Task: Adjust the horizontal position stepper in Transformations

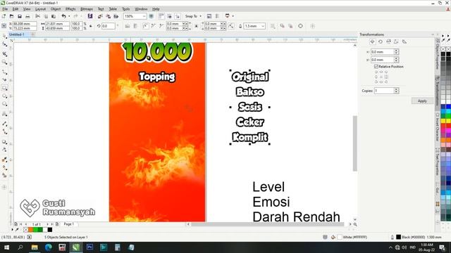Action: pyautogui.click(x=396, y=51)
